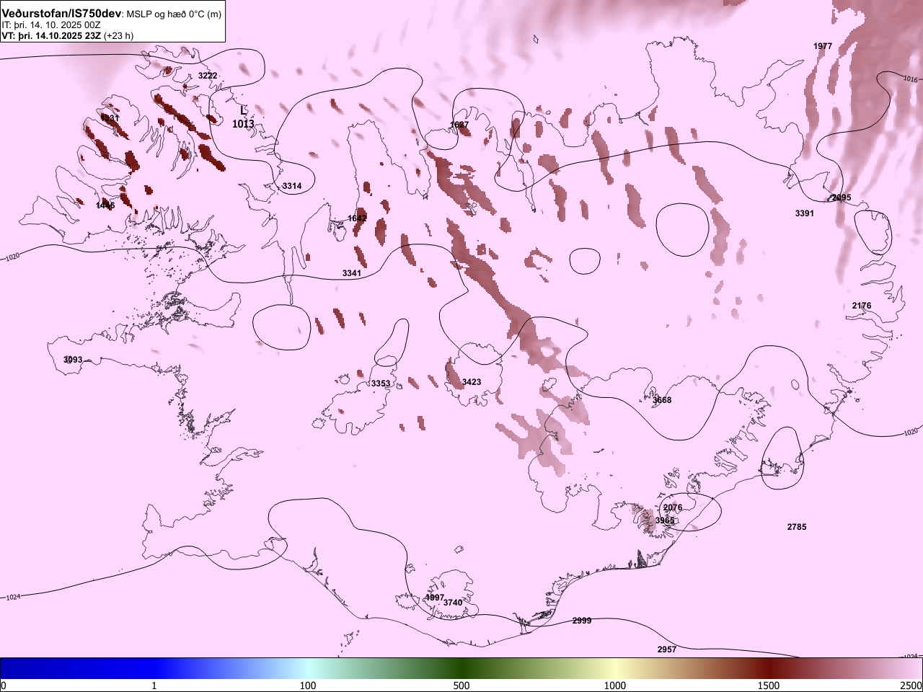Click the colorbar tick label 100
Viewport: 923px width, 692px height.
pyautogui.click(x=308, y=686)
